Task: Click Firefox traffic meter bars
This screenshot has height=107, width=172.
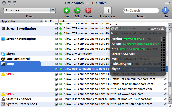Action: click(x=163, y=39)
